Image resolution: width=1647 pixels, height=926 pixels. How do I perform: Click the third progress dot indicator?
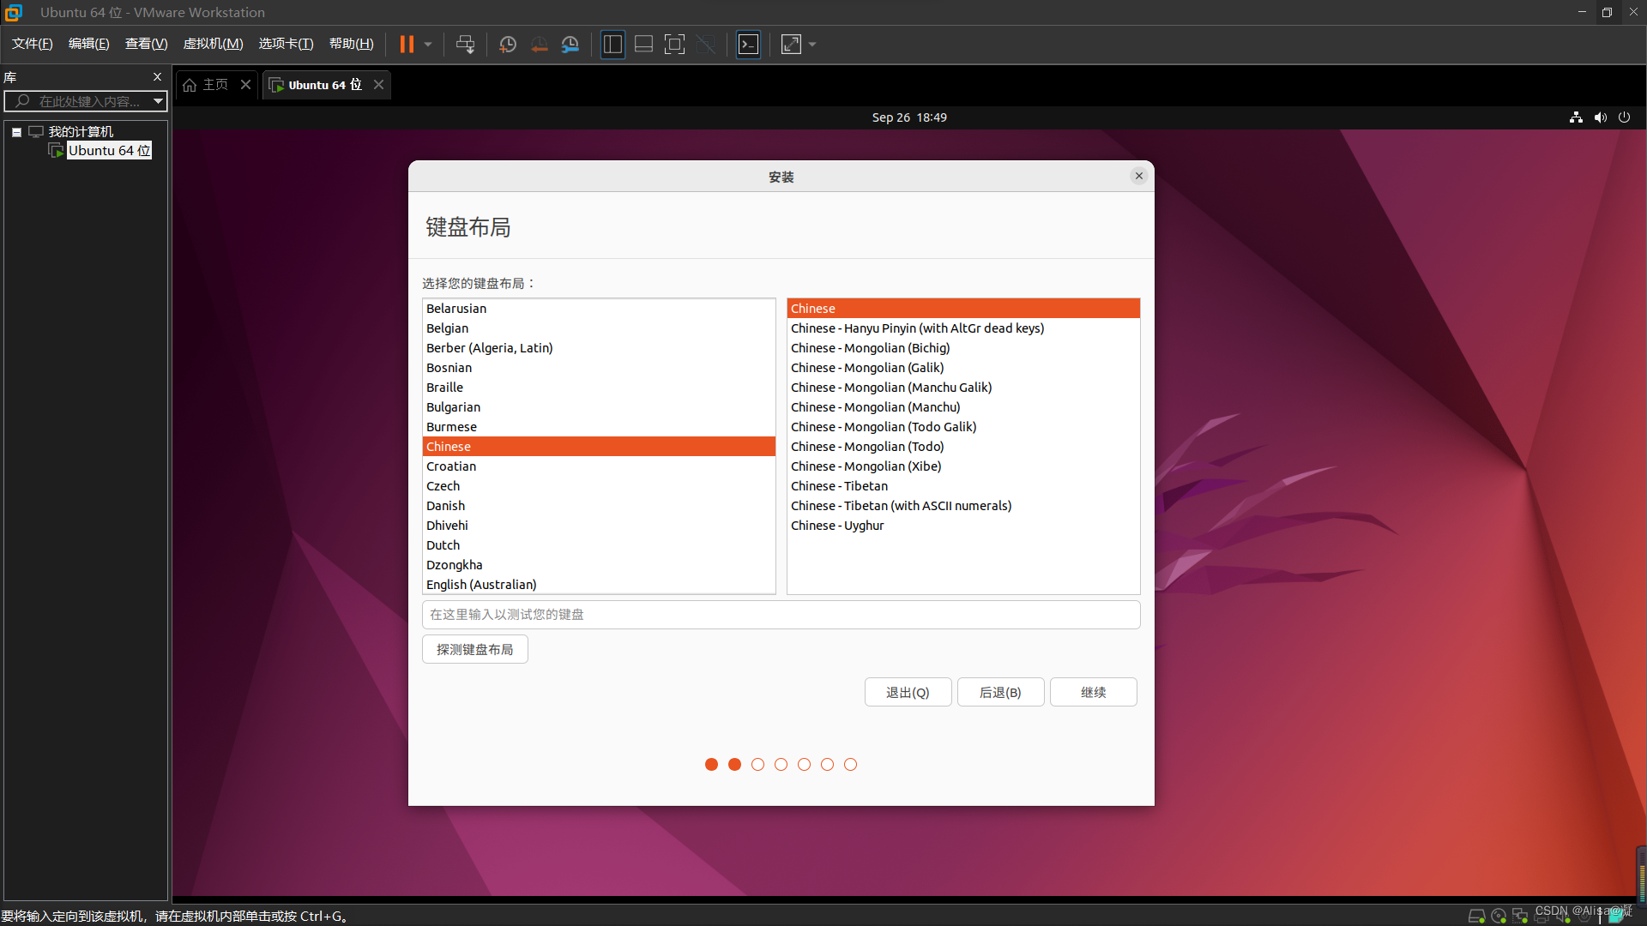pyautogui.click(x=757, y=764)
